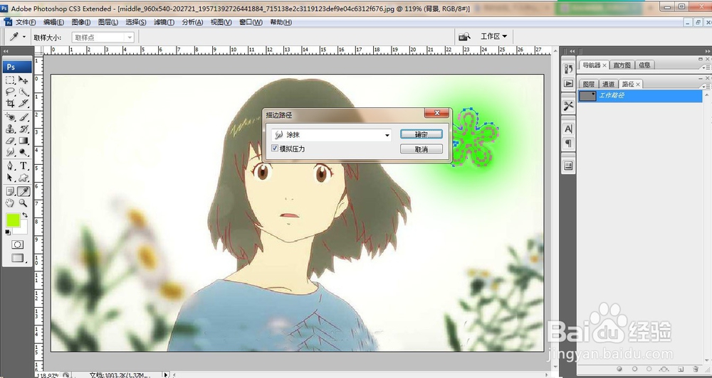712x378 pixels.
Task: Fill path with foreground color
Action: (619, 369)
